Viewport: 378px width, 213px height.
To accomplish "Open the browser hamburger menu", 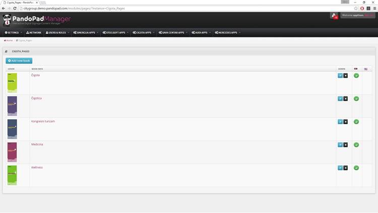I will 374,9.
